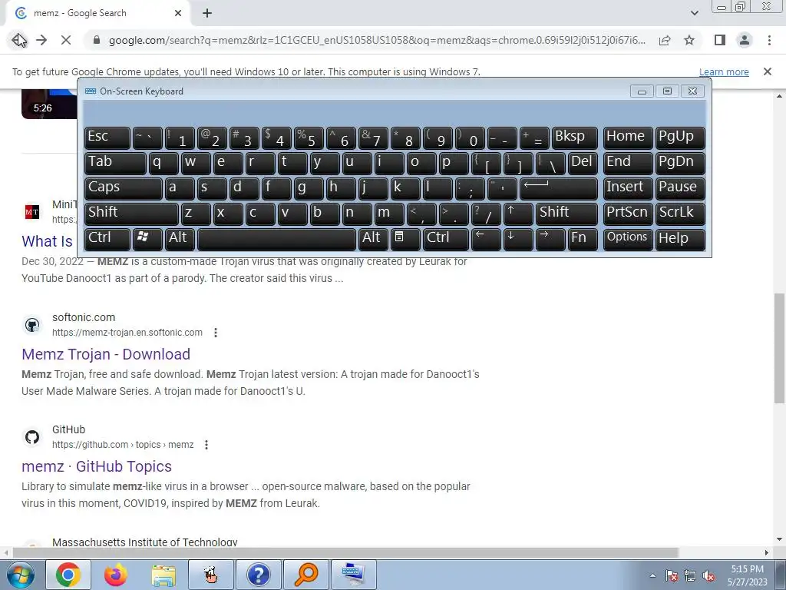
Task: Tap the context menu key on the keyboard
Action: pyautogui.click(x=405, y=239)
